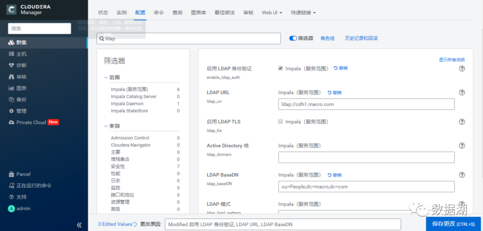Revert all 3 Edited Values using the undo icon
483x231 pixels.
click(x=135, y=224)
